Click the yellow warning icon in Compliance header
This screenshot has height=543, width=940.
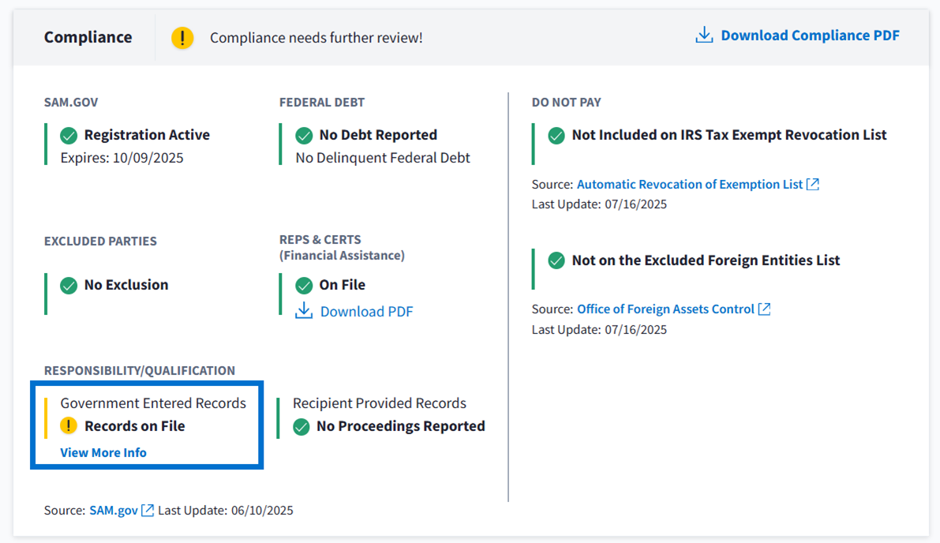click(x=182, y=37)
